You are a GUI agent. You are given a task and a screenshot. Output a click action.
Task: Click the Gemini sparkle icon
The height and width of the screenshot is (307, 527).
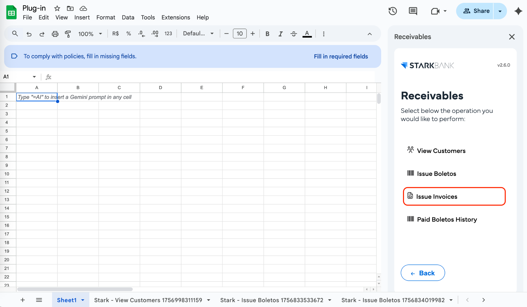tap(518, 11)
